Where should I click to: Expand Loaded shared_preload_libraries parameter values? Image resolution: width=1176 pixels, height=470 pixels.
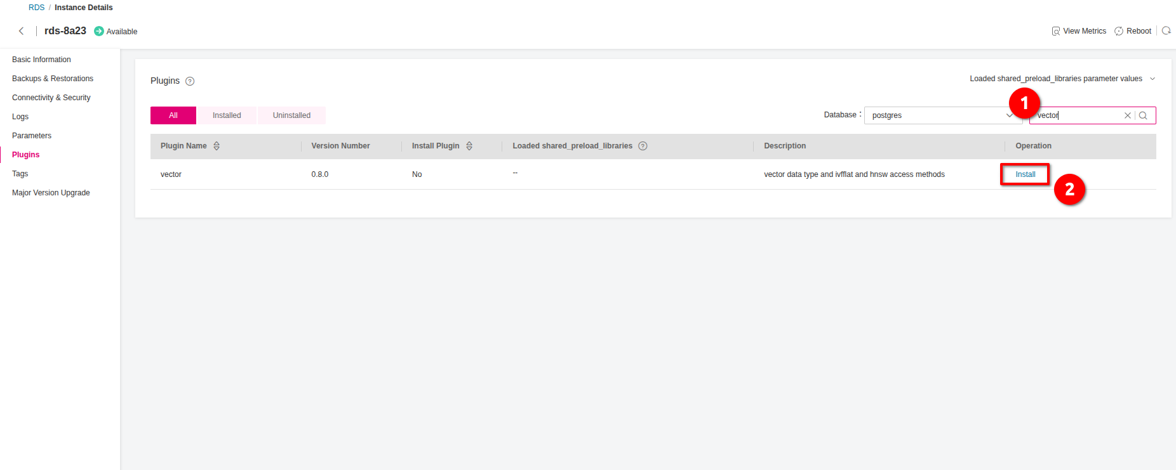(1062, 79)
